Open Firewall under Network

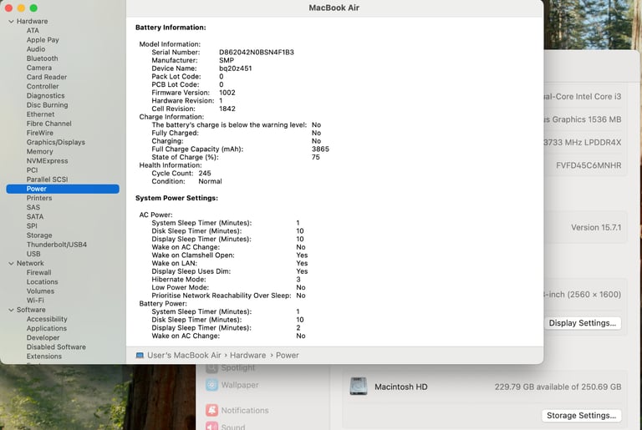[x=39, y=273]
